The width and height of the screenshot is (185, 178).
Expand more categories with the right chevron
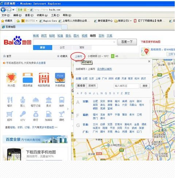[x=68, y=109]
